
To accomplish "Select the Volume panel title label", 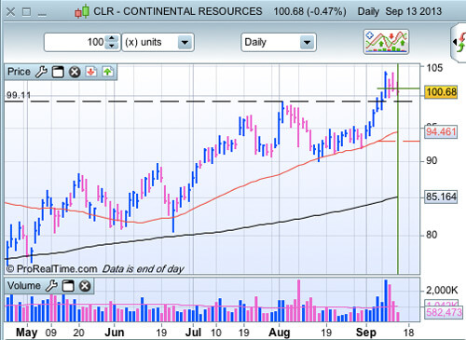I will 24,286.
